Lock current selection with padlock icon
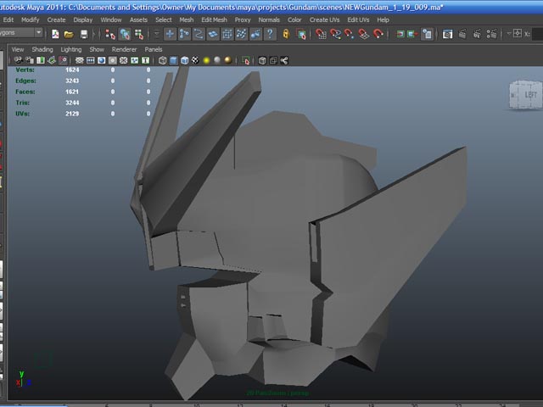The width and height of the screenshot is (543, 407). (x=286, y=34)
